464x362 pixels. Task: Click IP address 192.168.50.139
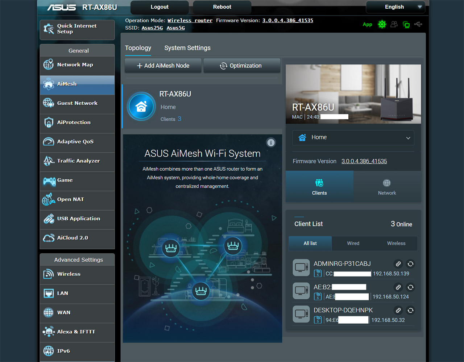(391, 274)
